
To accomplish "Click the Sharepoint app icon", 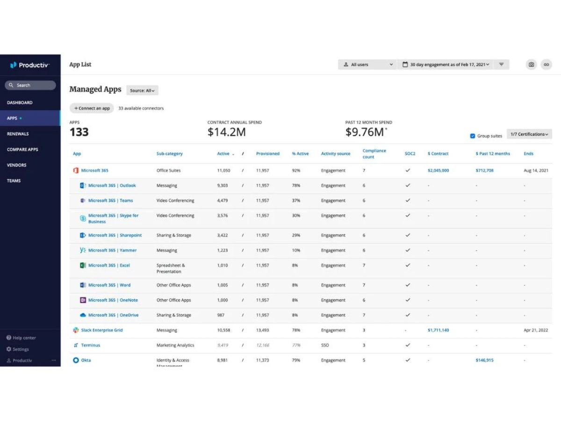I will (x=83, y=235).
